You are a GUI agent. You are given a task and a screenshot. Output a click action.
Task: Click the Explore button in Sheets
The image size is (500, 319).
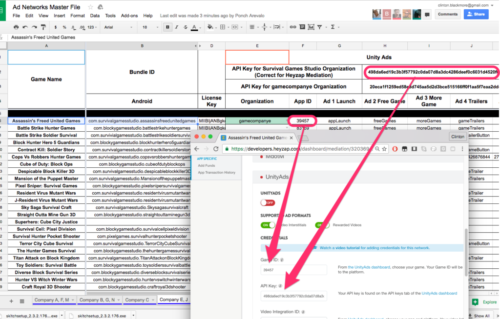point(485,302)
